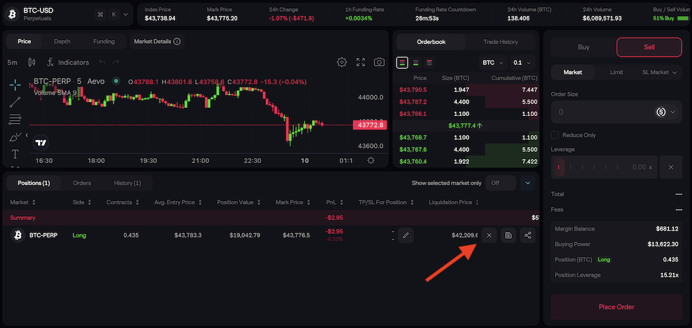
Task: Click the TradingView logo on chart
Action: tap(41, 143)
